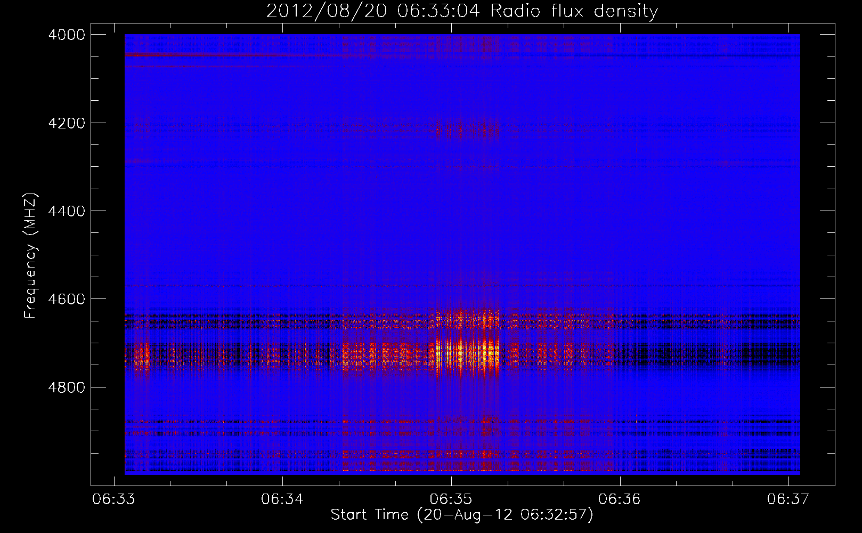Click the 06:35 time tick label
Viewport: 862px width, 533px height.
[451, 499]
